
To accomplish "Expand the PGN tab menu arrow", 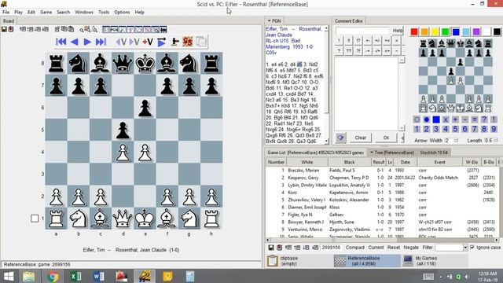I will coord(269,21).
